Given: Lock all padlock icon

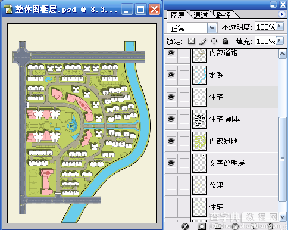Looking at the screenshot, I should tap(225, 41).
